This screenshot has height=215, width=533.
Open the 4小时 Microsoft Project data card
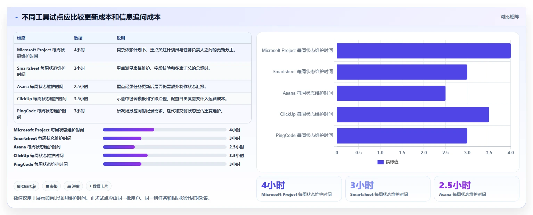click(x=299, y=189)
